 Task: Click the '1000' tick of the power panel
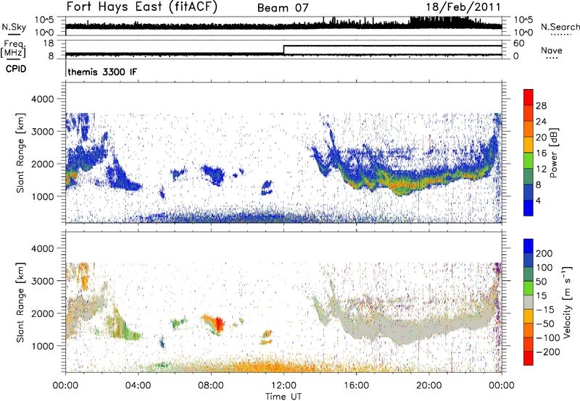tap(43, 196)
